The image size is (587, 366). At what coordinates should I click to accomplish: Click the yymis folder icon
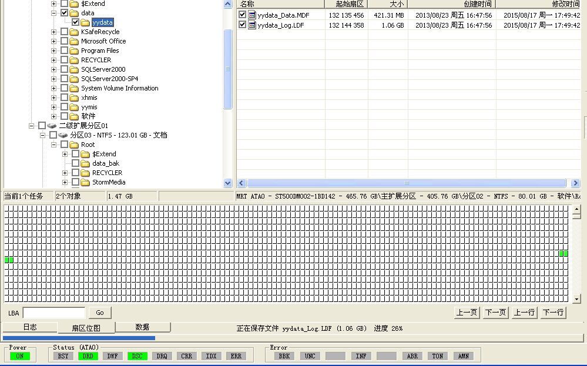(x=74, y=107)
